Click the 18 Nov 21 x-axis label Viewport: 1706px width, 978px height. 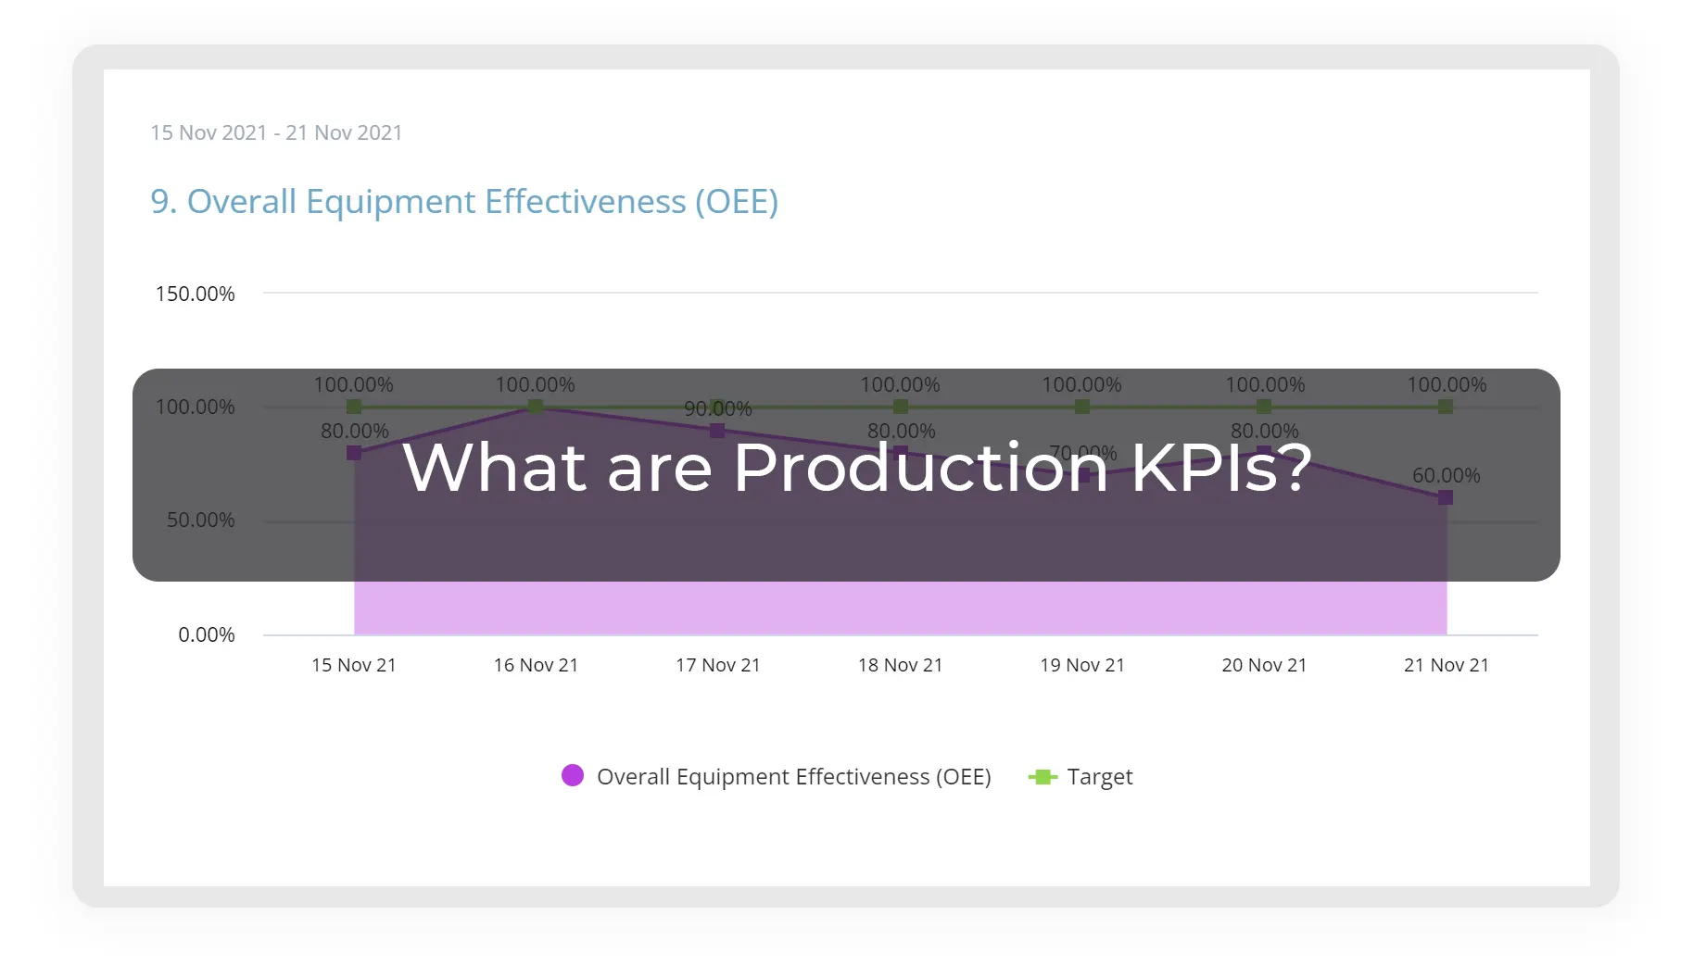900,664
